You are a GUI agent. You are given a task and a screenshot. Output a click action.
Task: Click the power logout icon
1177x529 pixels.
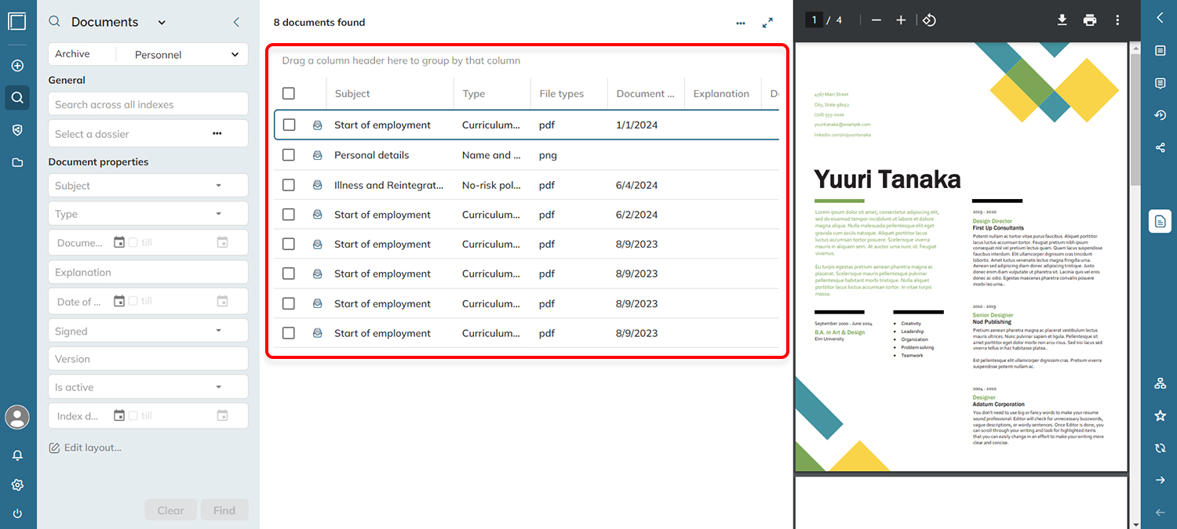(x=17, y=514)
